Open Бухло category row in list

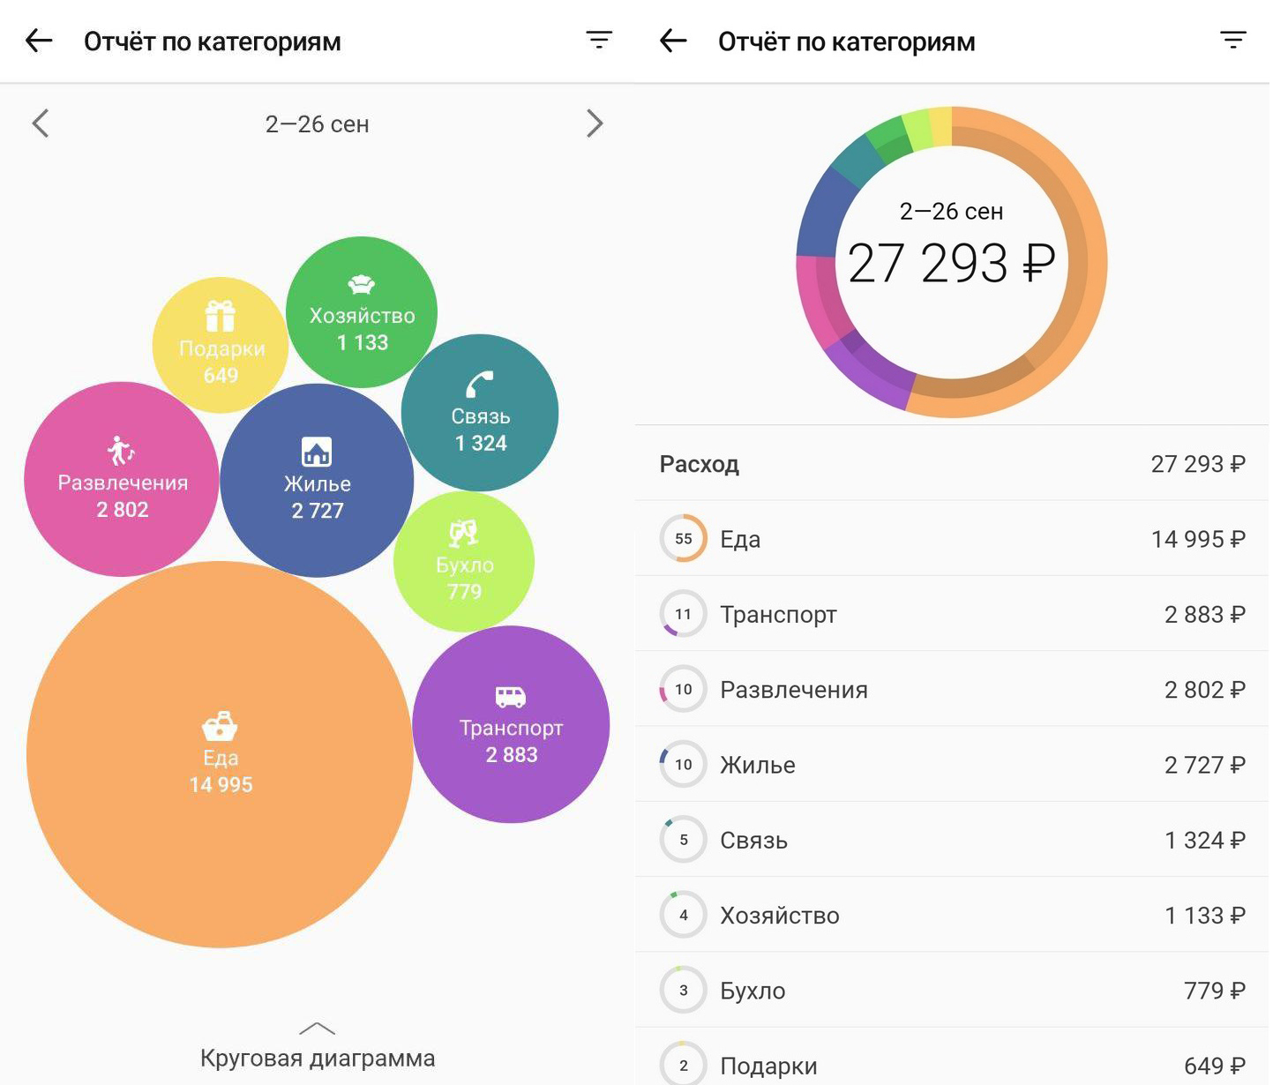coord(953,990)
